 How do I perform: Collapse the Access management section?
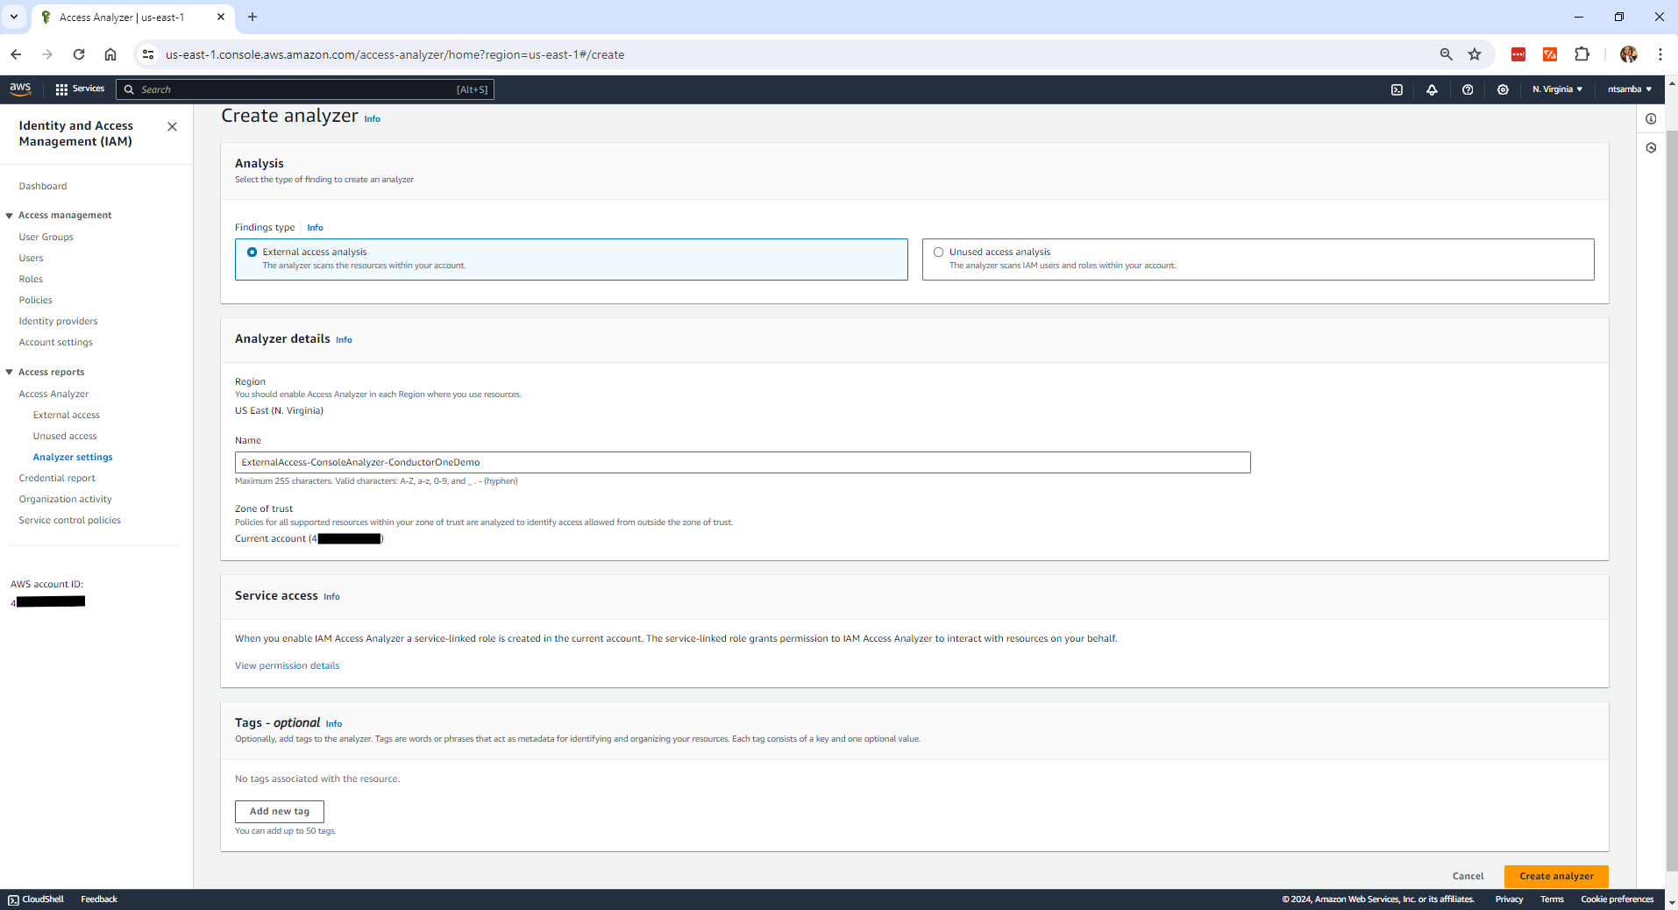click(x=9, y=215)
